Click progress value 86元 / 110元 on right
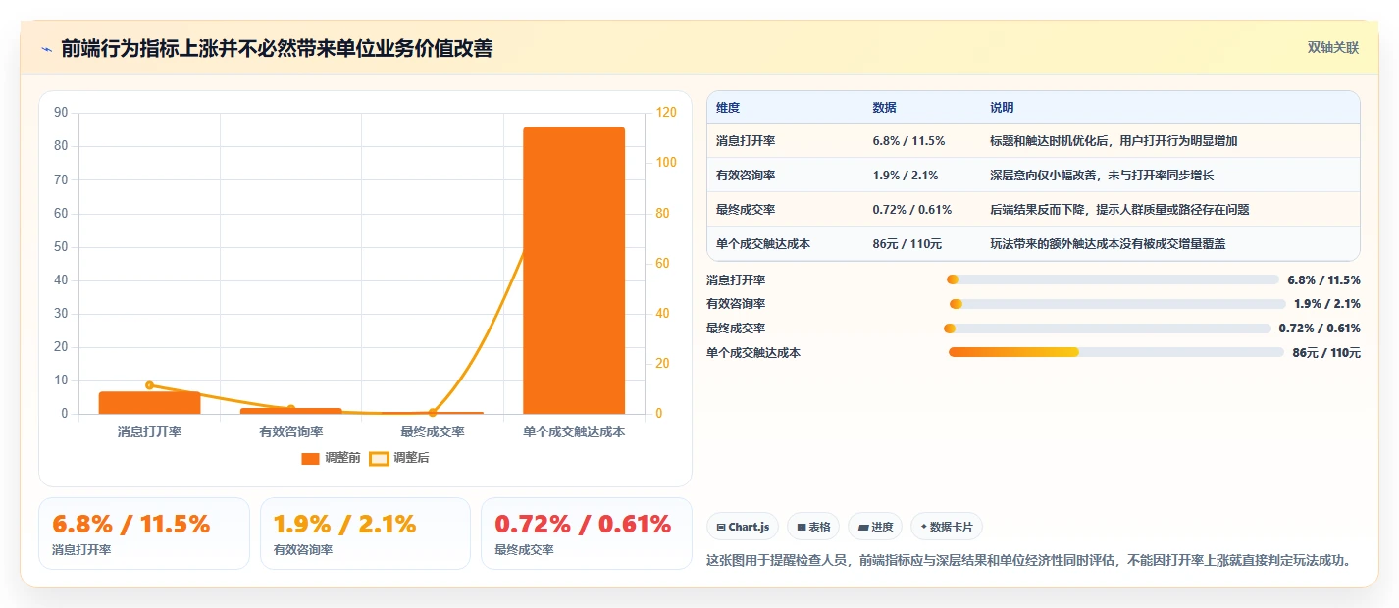 click(1326, 352)
